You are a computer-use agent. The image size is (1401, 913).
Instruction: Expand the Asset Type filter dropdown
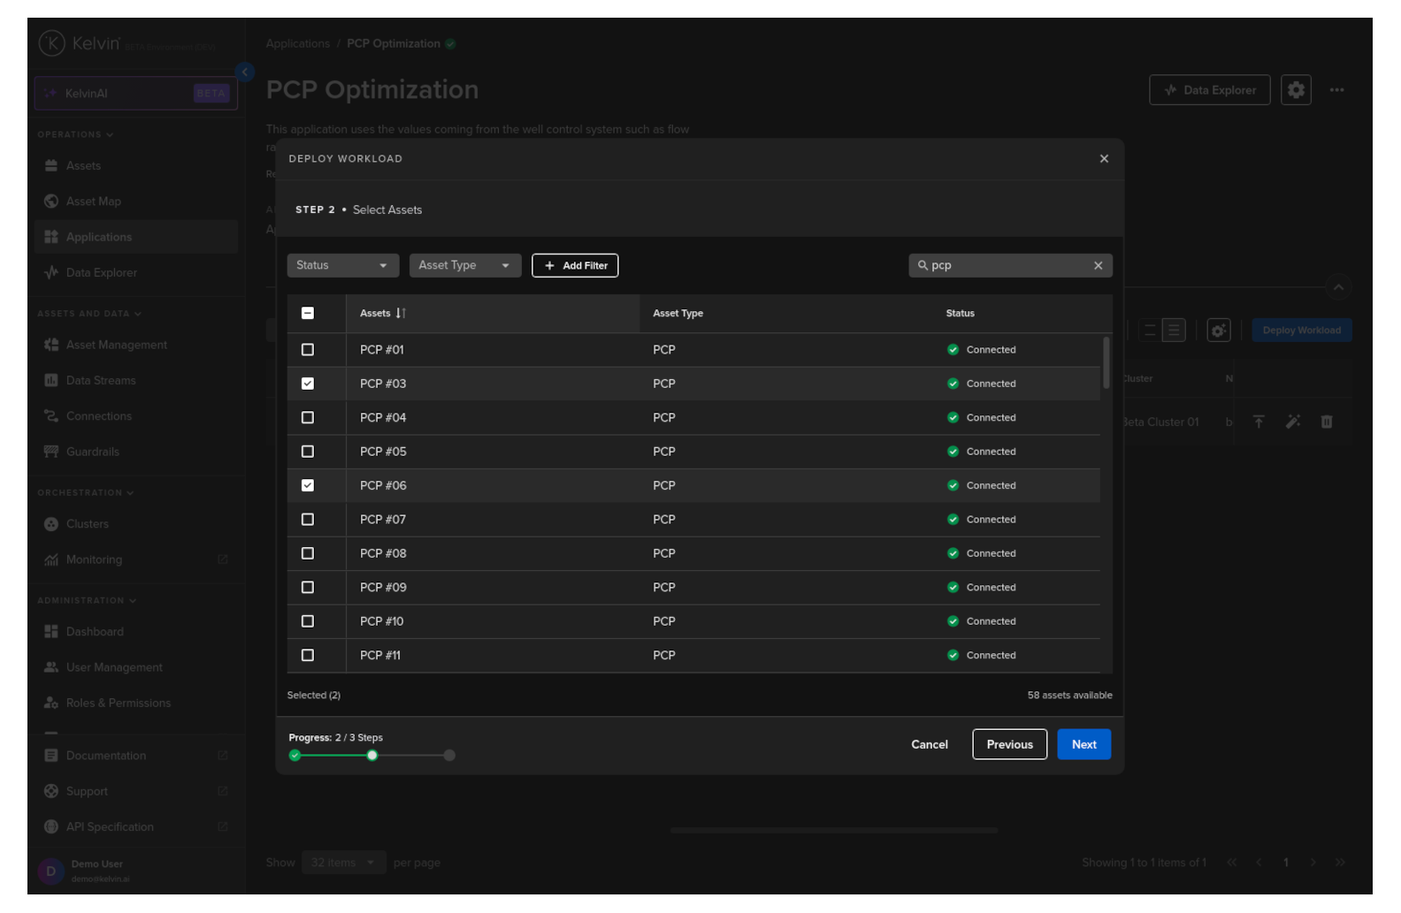click(463, 266)
